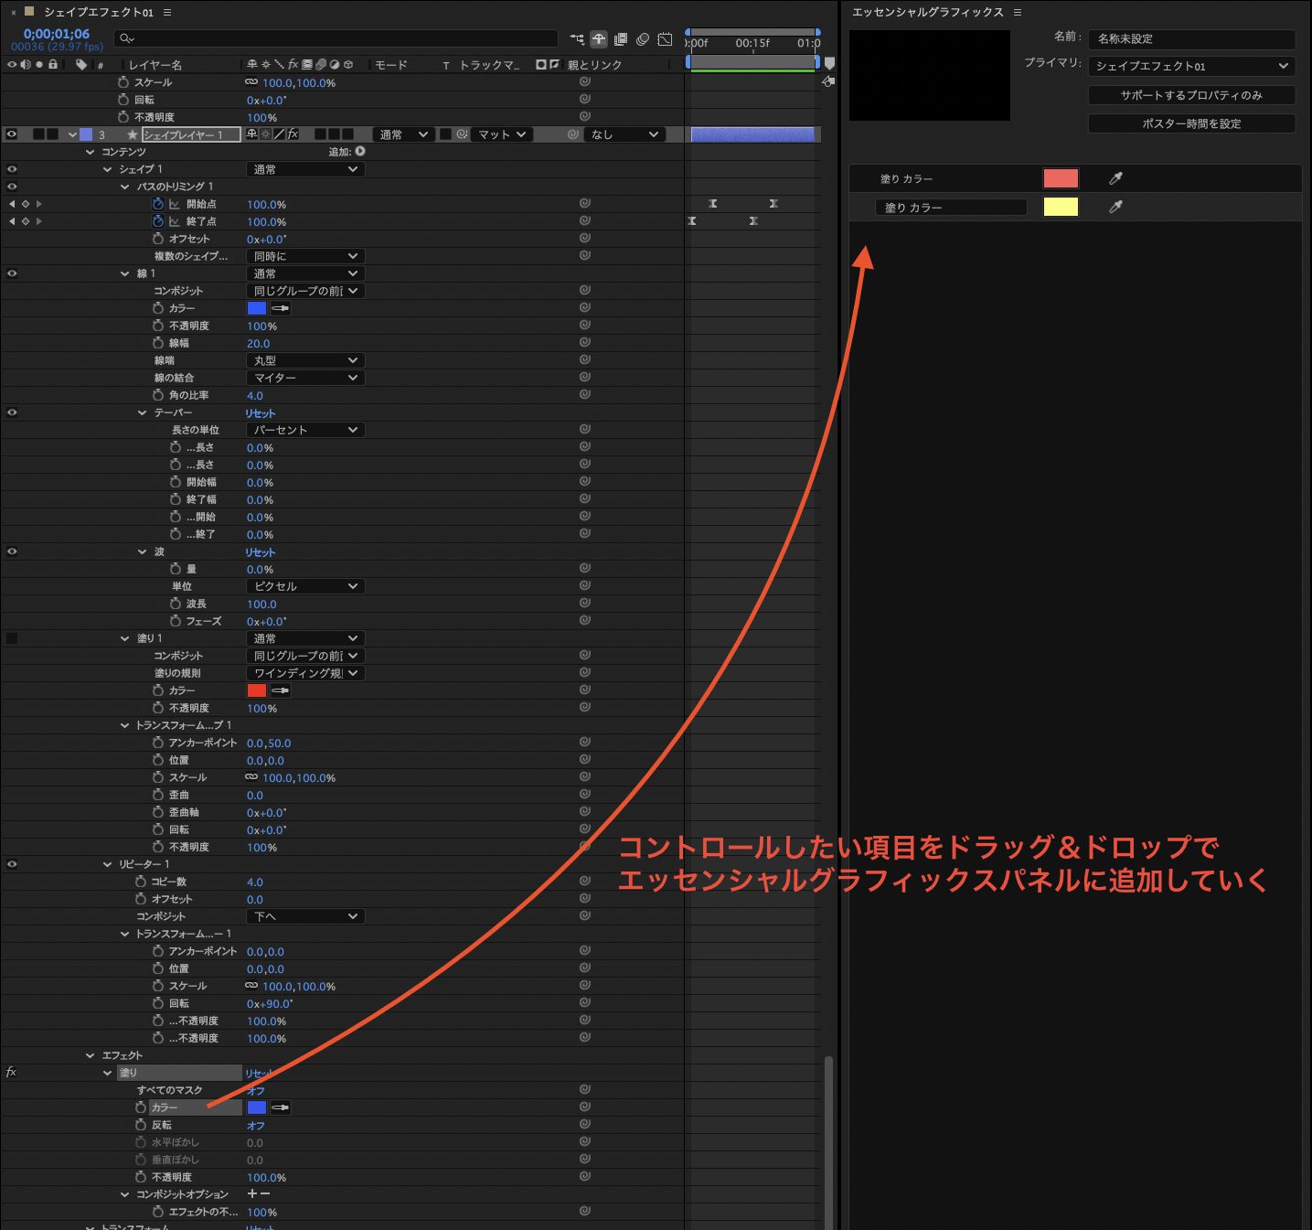Click リセット link for 波
Viewport: 1312px width, 1230px height.
point(260,552)
